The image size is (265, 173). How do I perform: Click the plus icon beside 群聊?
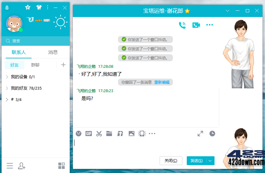tap(63, 65)
